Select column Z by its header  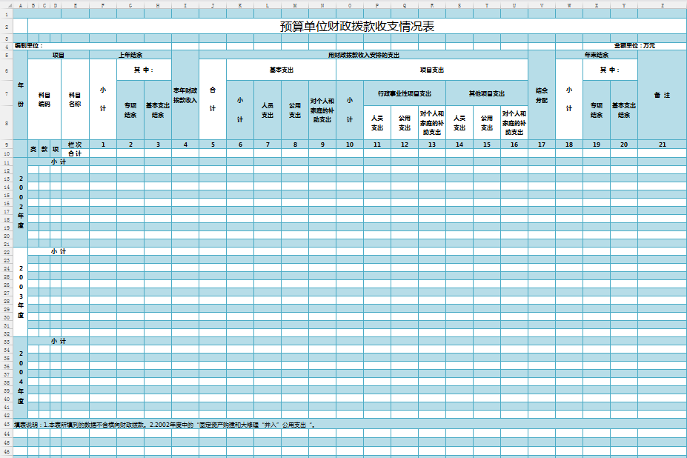(662, 5)
